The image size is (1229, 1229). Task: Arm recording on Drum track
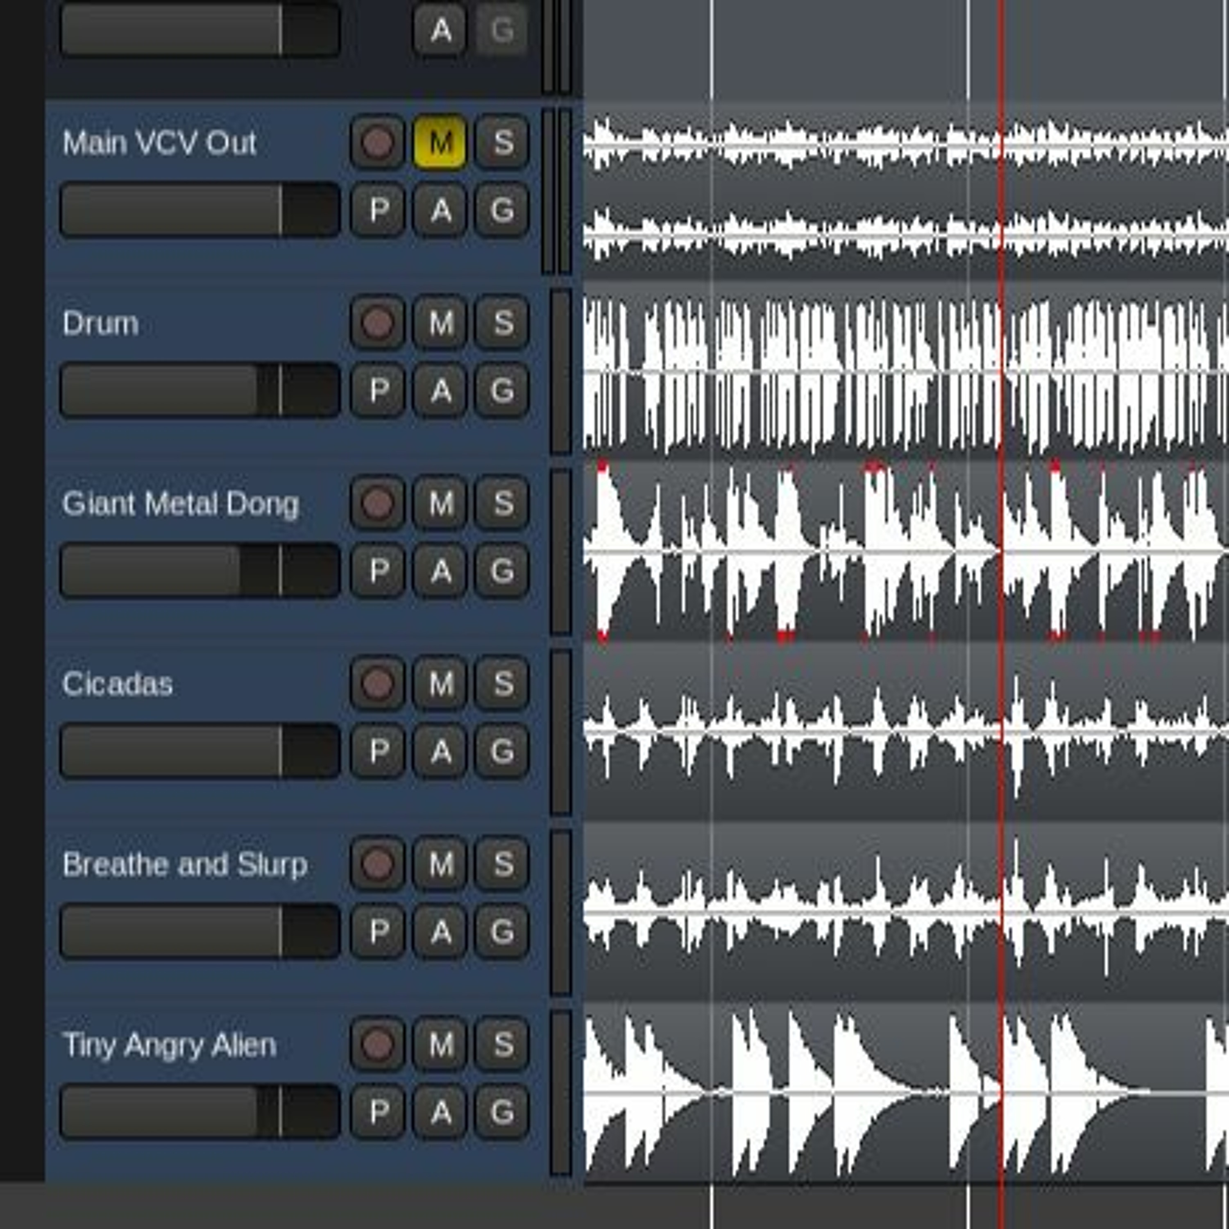377,322
